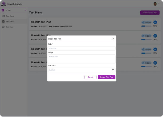Click the 1h 28m timer badge on third card

click(x=146, y=49)
